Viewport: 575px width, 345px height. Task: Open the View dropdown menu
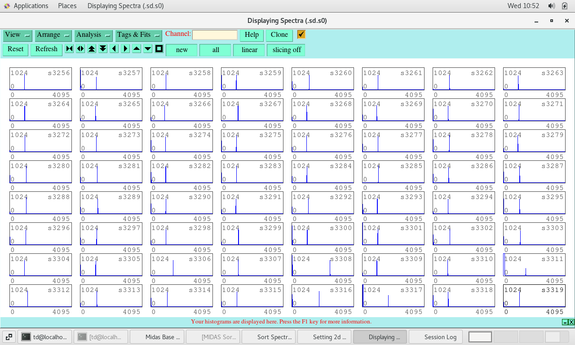18,35
